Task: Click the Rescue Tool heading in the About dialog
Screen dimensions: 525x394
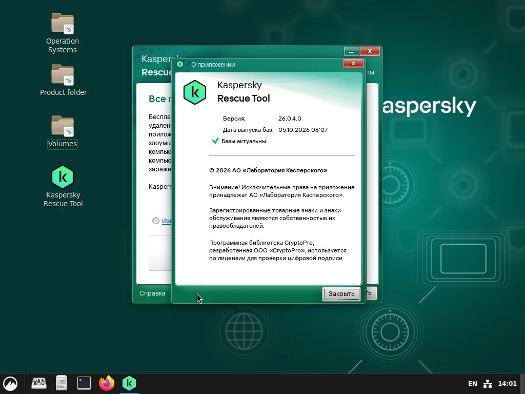Action: 244,98
